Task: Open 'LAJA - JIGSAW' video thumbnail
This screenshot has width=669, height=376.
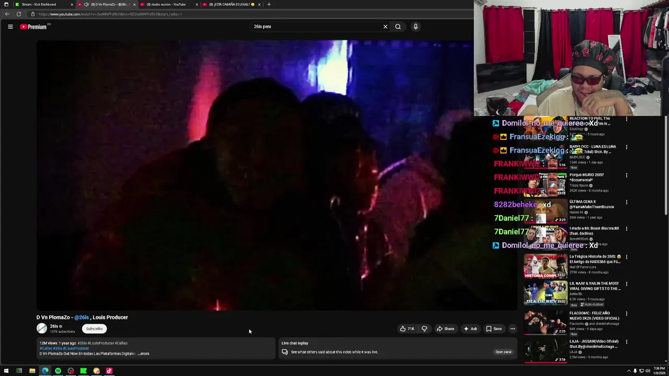Action: (x=545, y=351)
